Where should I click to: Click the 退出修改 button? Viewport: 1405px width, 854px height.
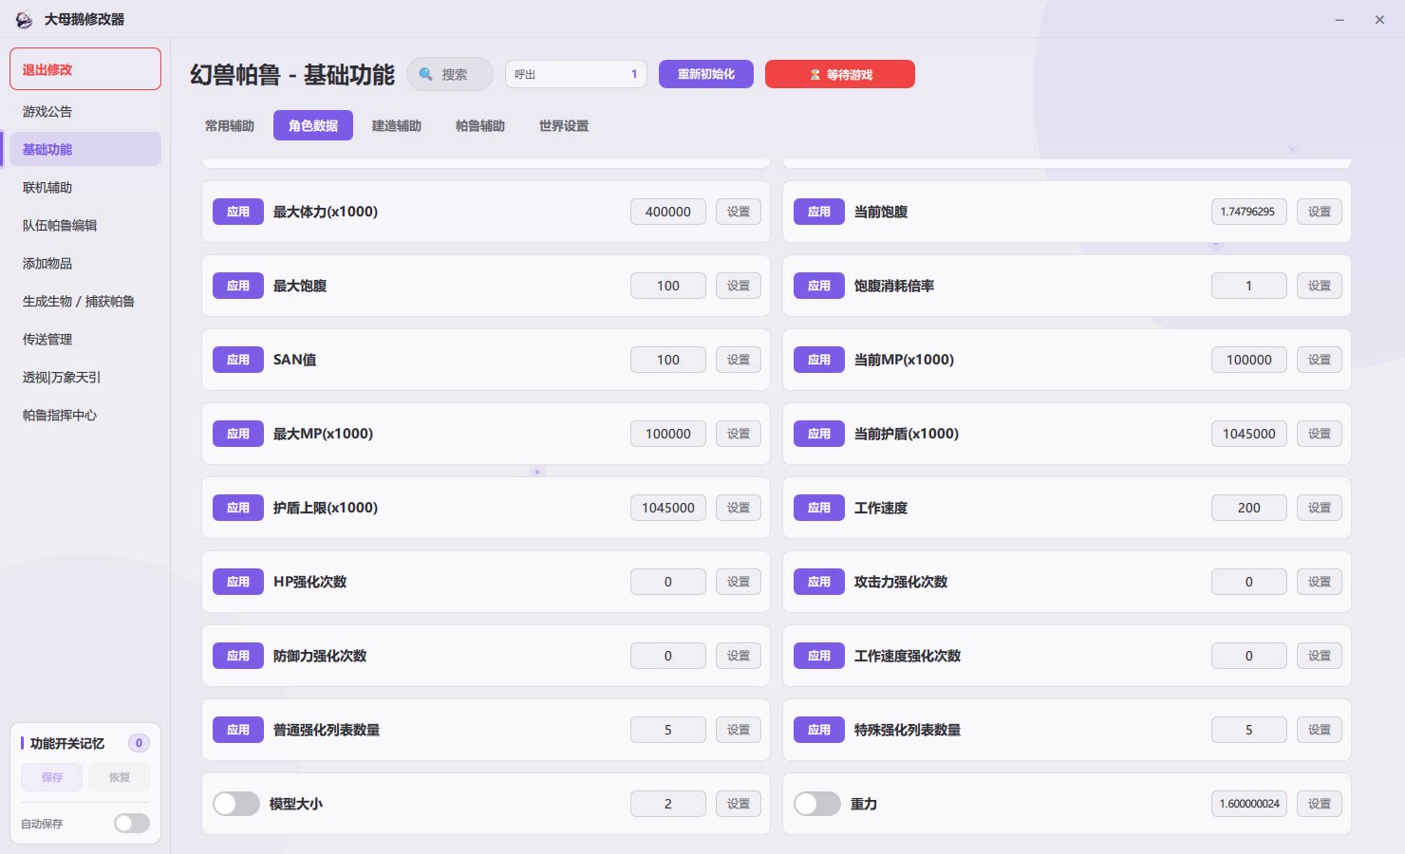(85, 69)
